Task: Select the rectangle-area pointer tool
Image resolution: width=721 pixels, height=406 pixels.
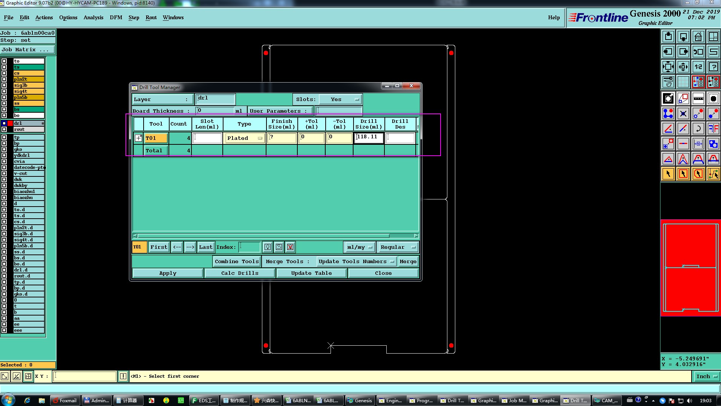Action: click(x=683, y=174)
